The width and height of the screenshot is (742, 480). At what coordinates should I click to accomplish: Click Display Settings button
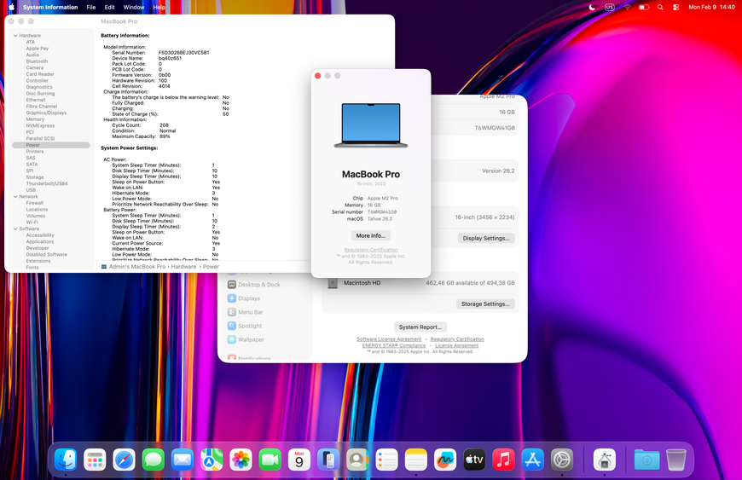[x=485, y=239]
